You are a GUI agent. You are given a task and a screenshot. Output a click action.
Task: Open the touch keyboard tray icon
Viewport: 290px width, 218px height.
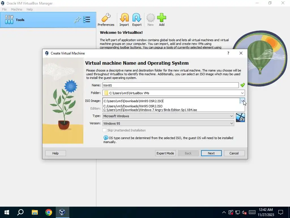(x=252, y=212)
